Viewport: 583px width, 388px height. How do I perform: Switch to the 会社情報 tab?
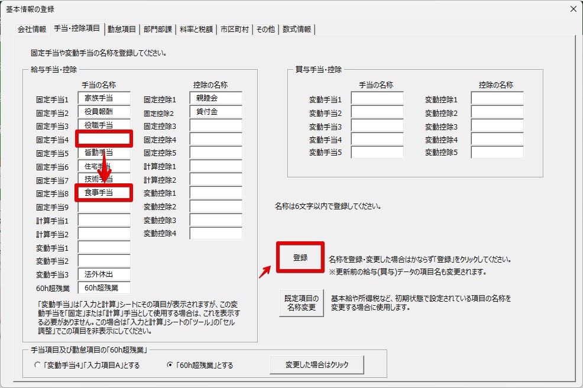32,29
